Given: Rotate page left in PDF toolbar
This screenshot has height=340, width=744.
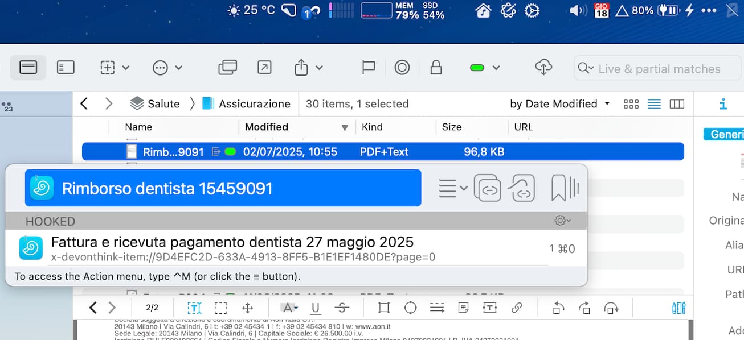Looking at the screenshot, I should coord(558,308).
